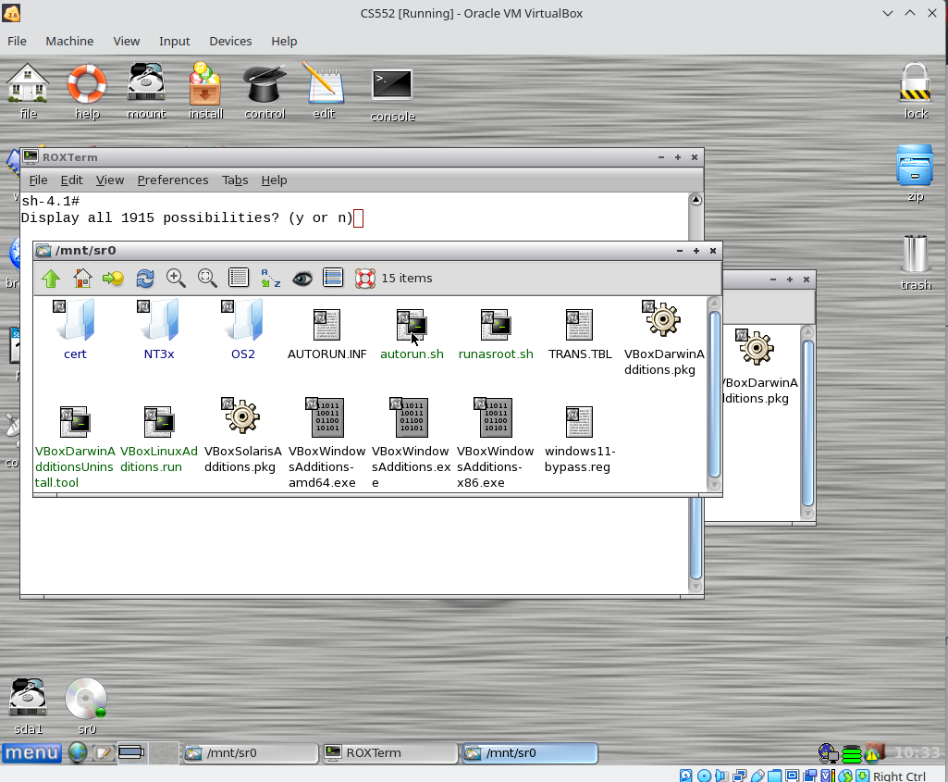Click the autorun.sh script file
Image resolution: width=948 pixels, height=782 pixels.
[412, 334]
